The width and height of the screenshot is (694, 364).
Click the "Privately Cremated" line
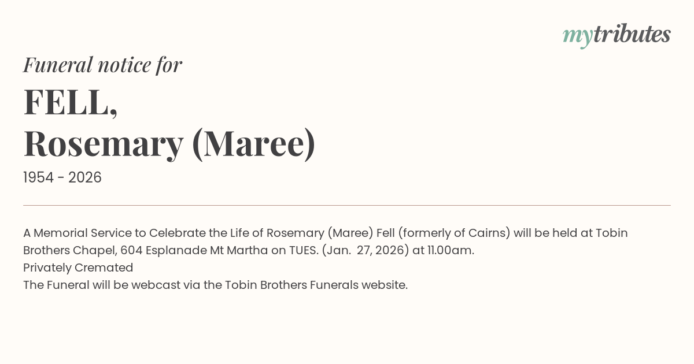pyautogui.click(x=78, y=268)
